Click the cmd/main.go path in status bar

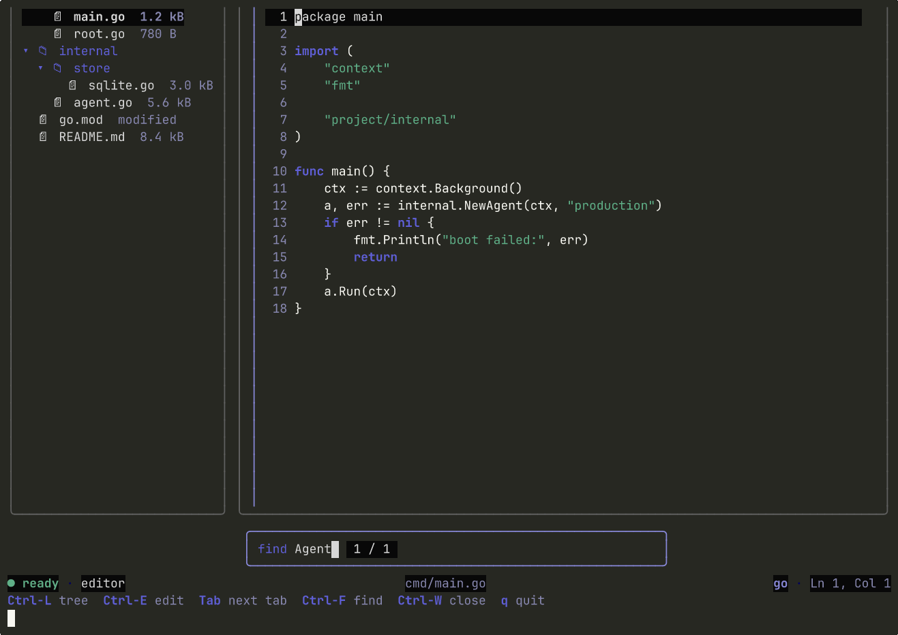click(445, 583)
